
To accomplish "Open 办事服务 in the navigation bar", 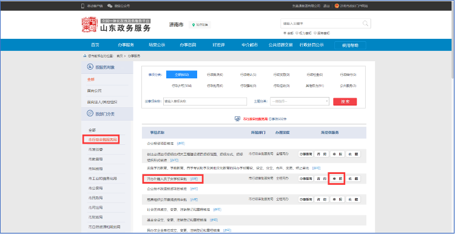I will (x=126, y=45).
